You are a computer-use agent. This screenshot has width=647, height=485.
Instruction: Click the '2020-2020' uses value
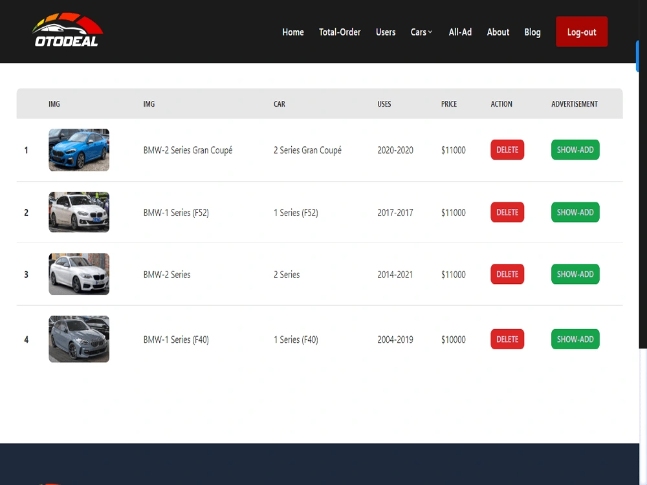(x=395, y=150)
